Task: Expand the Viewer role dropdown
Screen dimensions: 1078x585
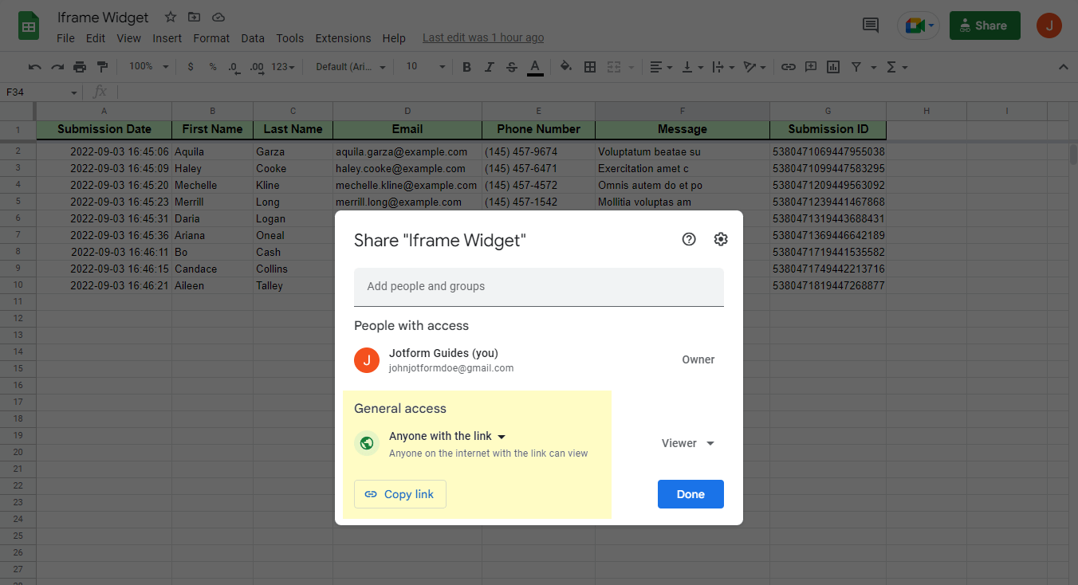Action: tap(687, 443)
